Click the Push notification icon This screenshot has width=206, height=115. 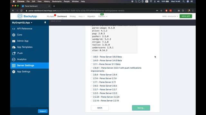click(14, 53)
